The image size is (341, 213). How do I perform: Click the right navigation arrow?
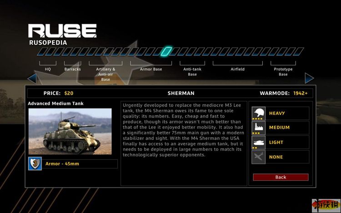tap(309, 78)
